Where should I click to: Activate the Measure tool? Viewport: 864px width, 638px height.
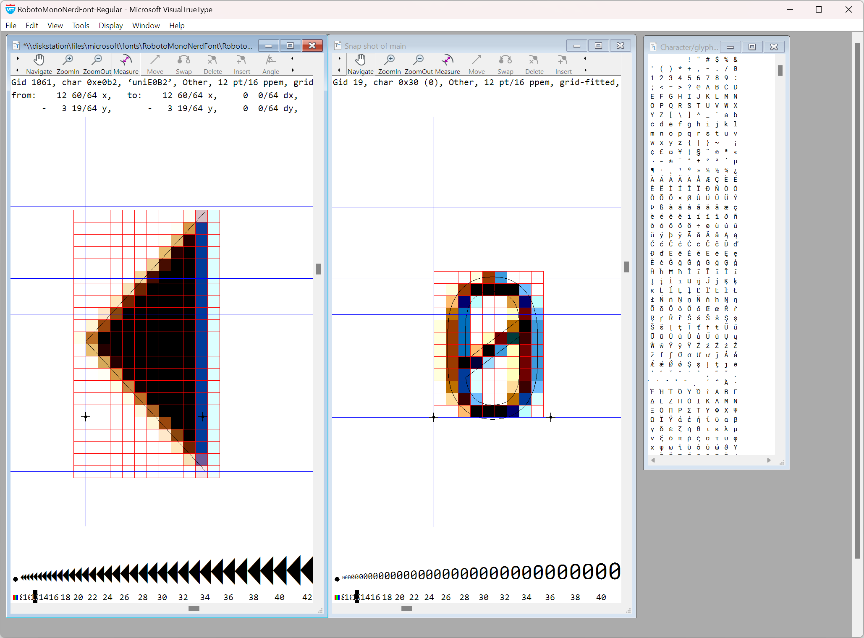click(126, 64)
